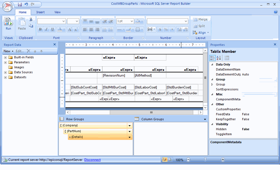The width and height of the screenshot is (280, 170).
Task: Toggle underline formatting
Action: [x=52, y=29]
